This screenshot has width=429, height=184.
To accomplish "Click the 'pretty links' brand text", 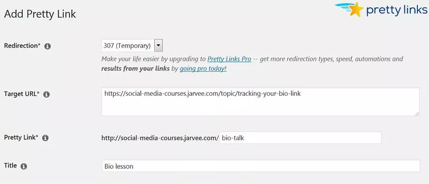I will (x=397, y=11).
